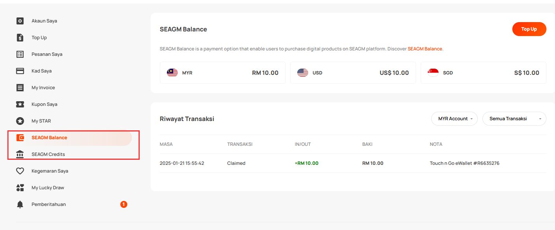Viewport: 555px width, 230px height.
Task: Click the Kad Saya card icon
Action: [20, 71]
